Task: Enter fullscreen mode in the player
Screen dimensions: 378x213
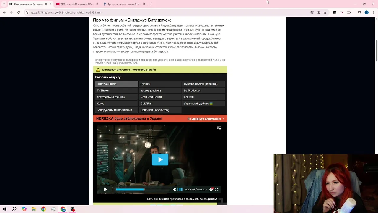Action: pos(217,189)
